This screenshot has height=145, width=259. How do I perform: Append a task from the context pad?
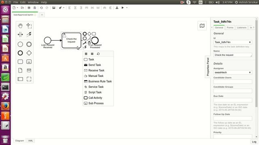click(93, 34)
